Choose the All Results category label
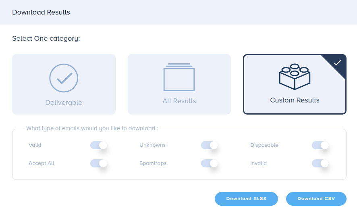This screenshot has width=357, height=215. tap(179, 101)
